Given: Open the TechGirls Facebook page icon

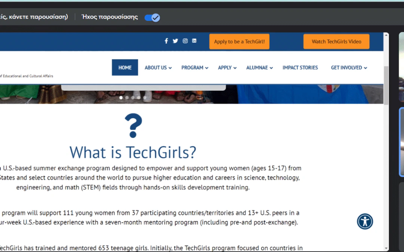Looking at the screenshot, I should pyautogui.click(x=166, y=41).
